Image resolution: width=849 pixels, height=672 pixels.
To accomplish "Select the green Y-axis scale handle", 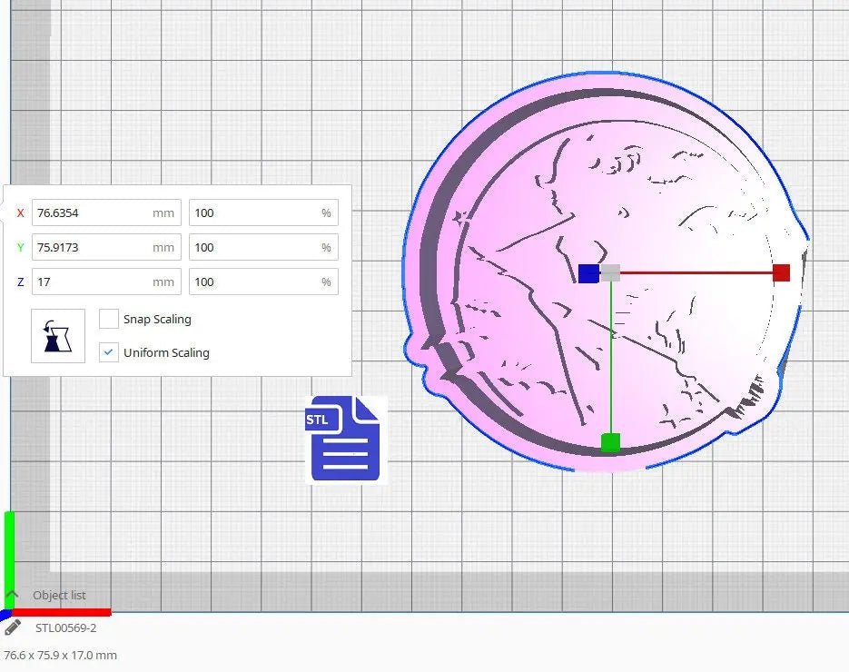I will (610, 442).
